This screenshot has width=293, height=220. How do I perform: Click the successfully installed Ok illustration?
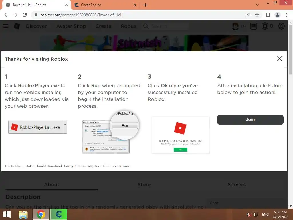click(181, 150)
